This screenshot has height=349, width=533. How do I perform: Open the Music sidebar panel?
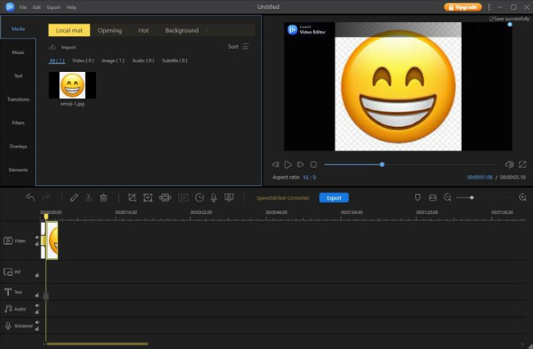[x=18, y=52]
